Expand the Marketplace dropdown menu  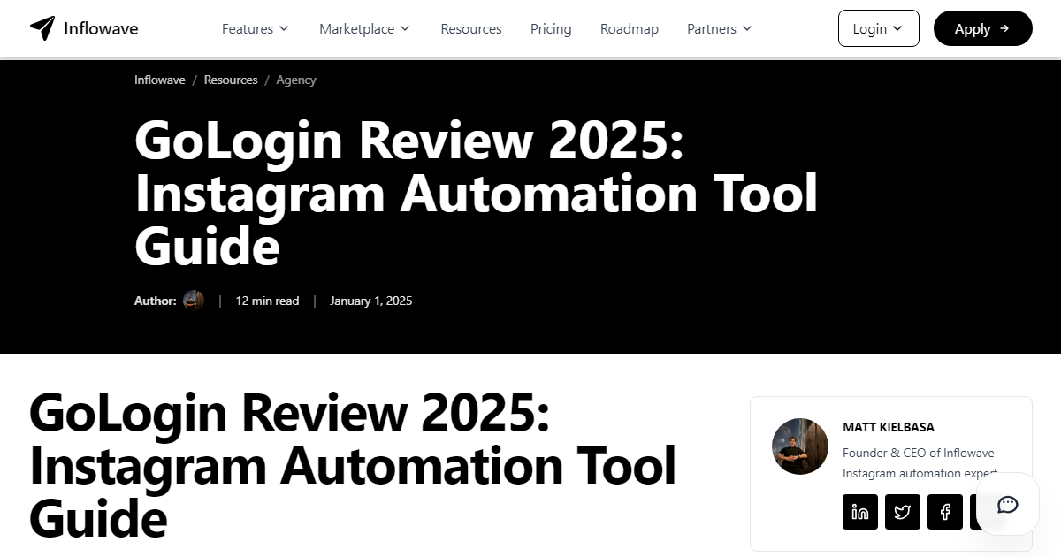(365, 29)
